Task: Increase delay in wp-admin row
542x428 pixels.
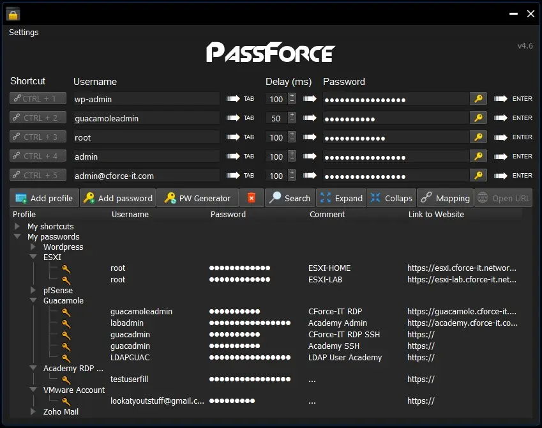Action: pos(292,96)
